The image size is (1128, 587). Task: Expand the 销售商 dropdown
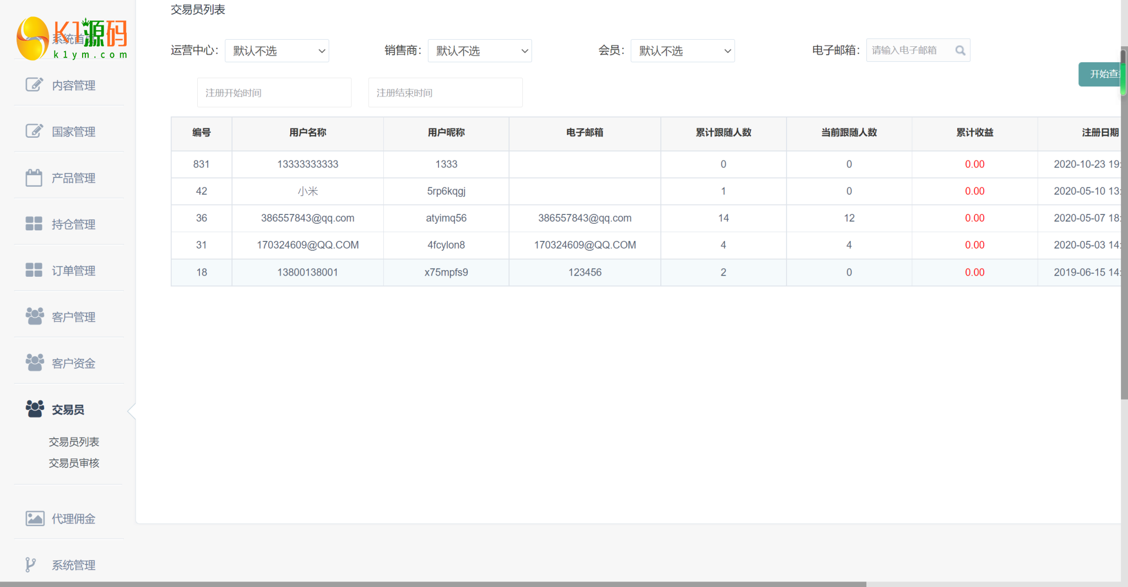point(480,51)
